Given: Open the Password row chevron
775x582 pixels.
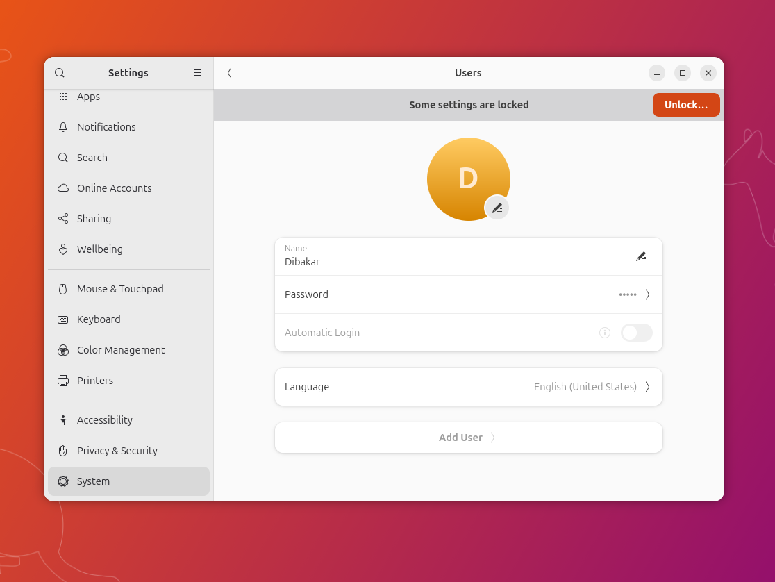Looking at the screenshot, I should tap(647, 294).
